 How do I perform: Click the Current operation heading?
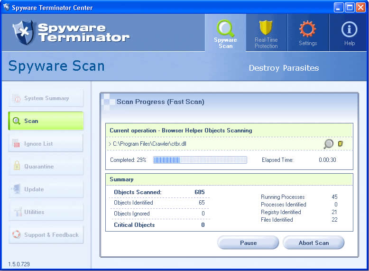[181, 131]
